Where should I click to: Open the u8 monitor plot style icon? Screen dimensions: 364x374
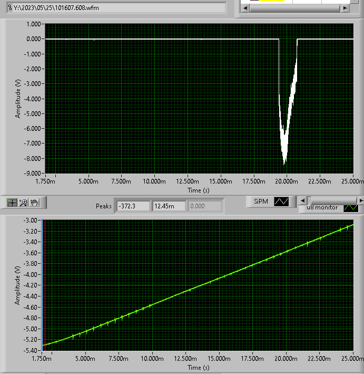coord(351,208)
